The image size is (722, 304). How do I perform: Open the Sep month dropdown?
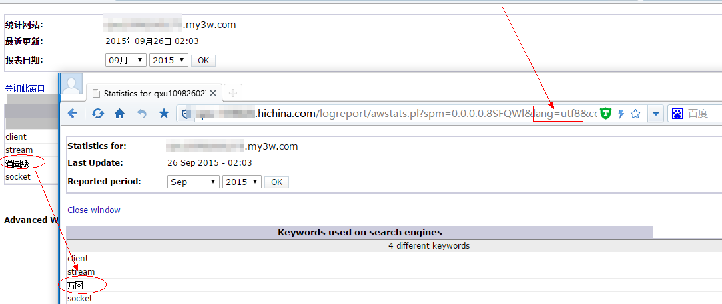tap(193, 182)
